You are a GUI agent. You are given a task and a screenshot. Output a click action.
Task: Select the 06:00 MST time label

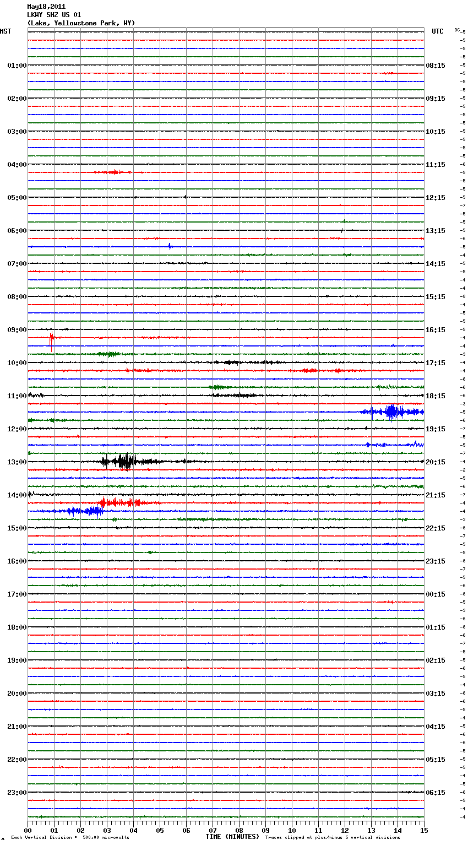click(x=17, y=231)
